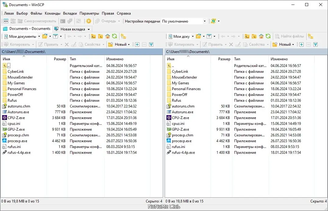Click Скрыто: 4 in right status bar
This screenshot has height=211, width=328.
tap(318, 201)
